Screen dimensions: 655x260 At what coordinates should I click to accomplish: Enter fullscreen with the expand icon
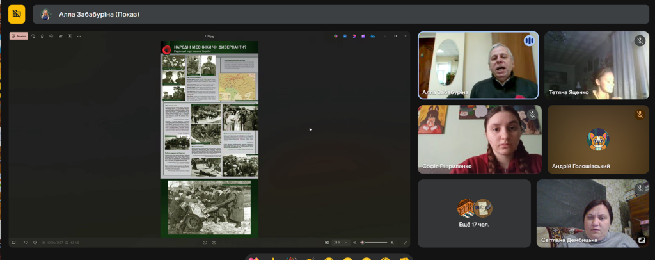pos(405,243)
